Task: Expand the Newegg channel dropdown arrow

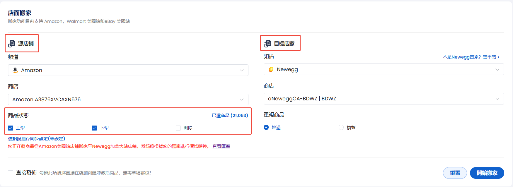Action: coord(497,69)
